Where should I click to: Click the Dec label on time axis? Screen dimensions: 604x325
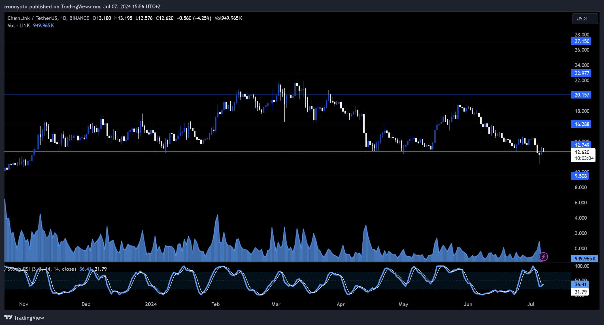86,304
